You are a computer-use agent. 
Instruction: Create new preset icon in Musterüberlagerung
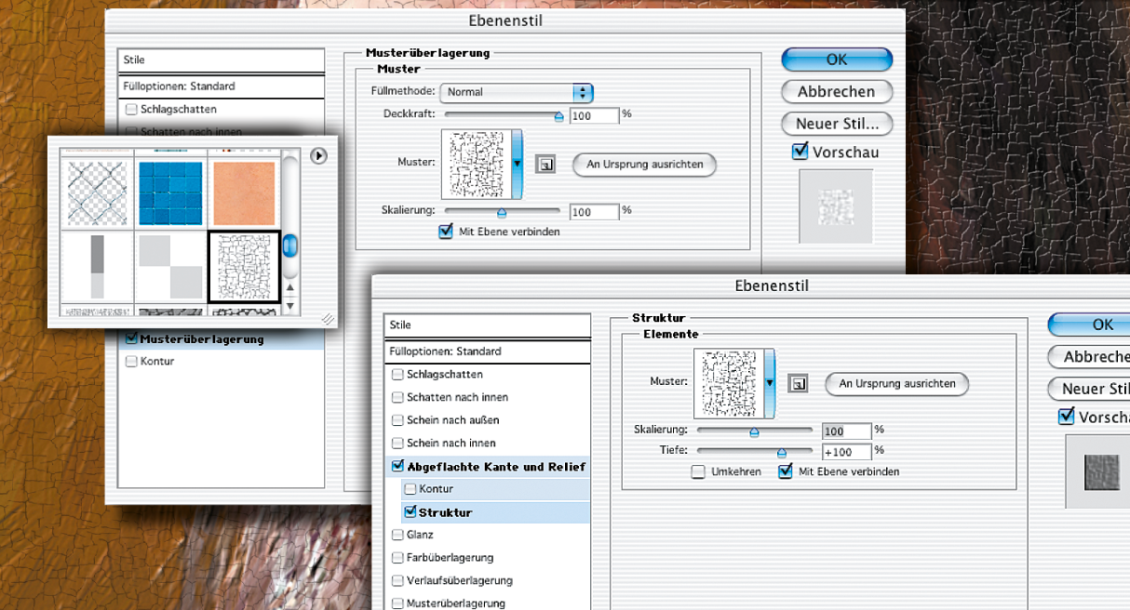click(x=545, y=165)
